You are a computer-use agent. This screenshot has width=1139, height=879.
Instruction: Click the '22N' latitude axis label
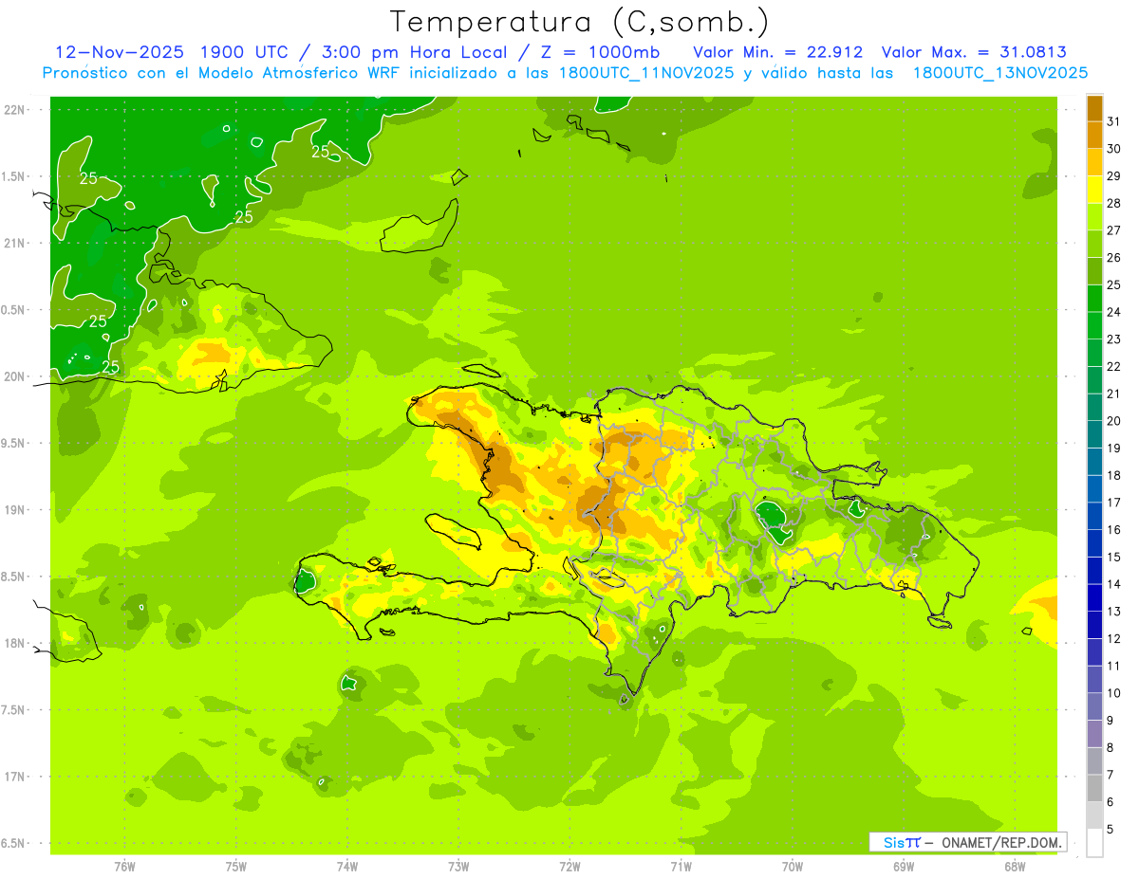coord(14,109)
